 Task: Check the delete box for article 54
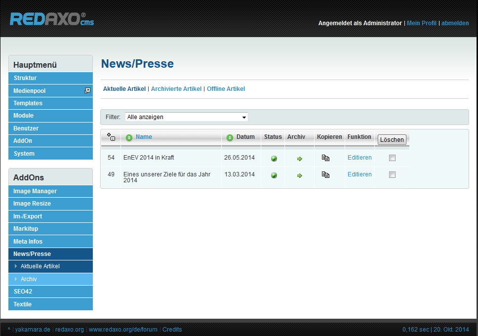coord(392,158)
